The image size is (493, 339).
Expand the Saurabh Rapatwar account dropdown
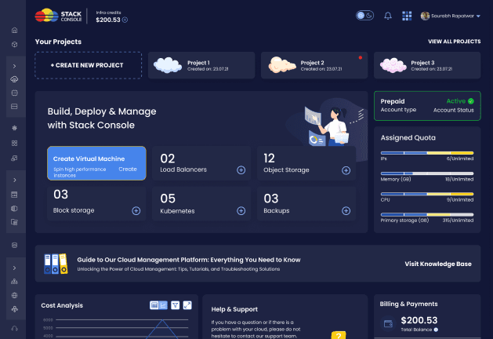point(451,16)
